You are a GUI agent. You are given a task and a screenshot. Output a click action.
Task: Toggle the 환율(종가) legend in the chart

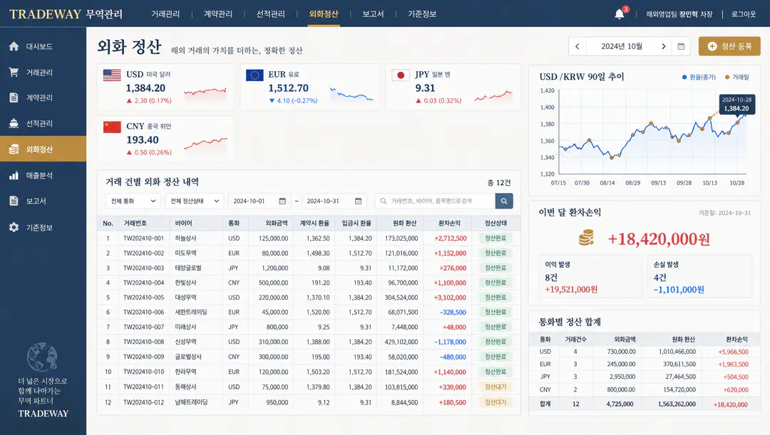(x=699, y=77)
